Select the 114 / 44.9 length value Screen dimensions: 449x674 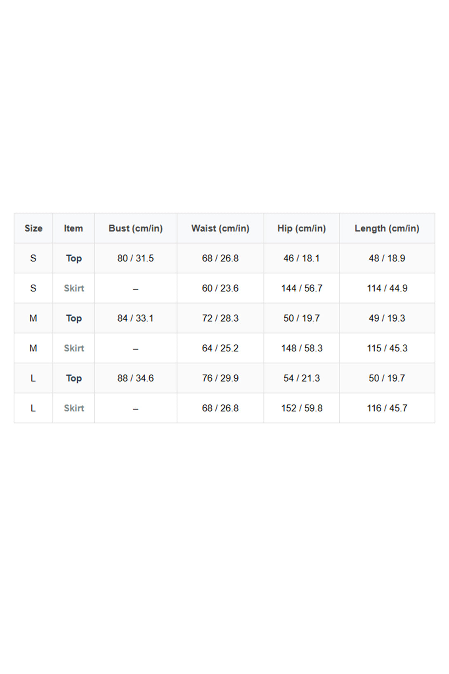[x=387, y=288]
